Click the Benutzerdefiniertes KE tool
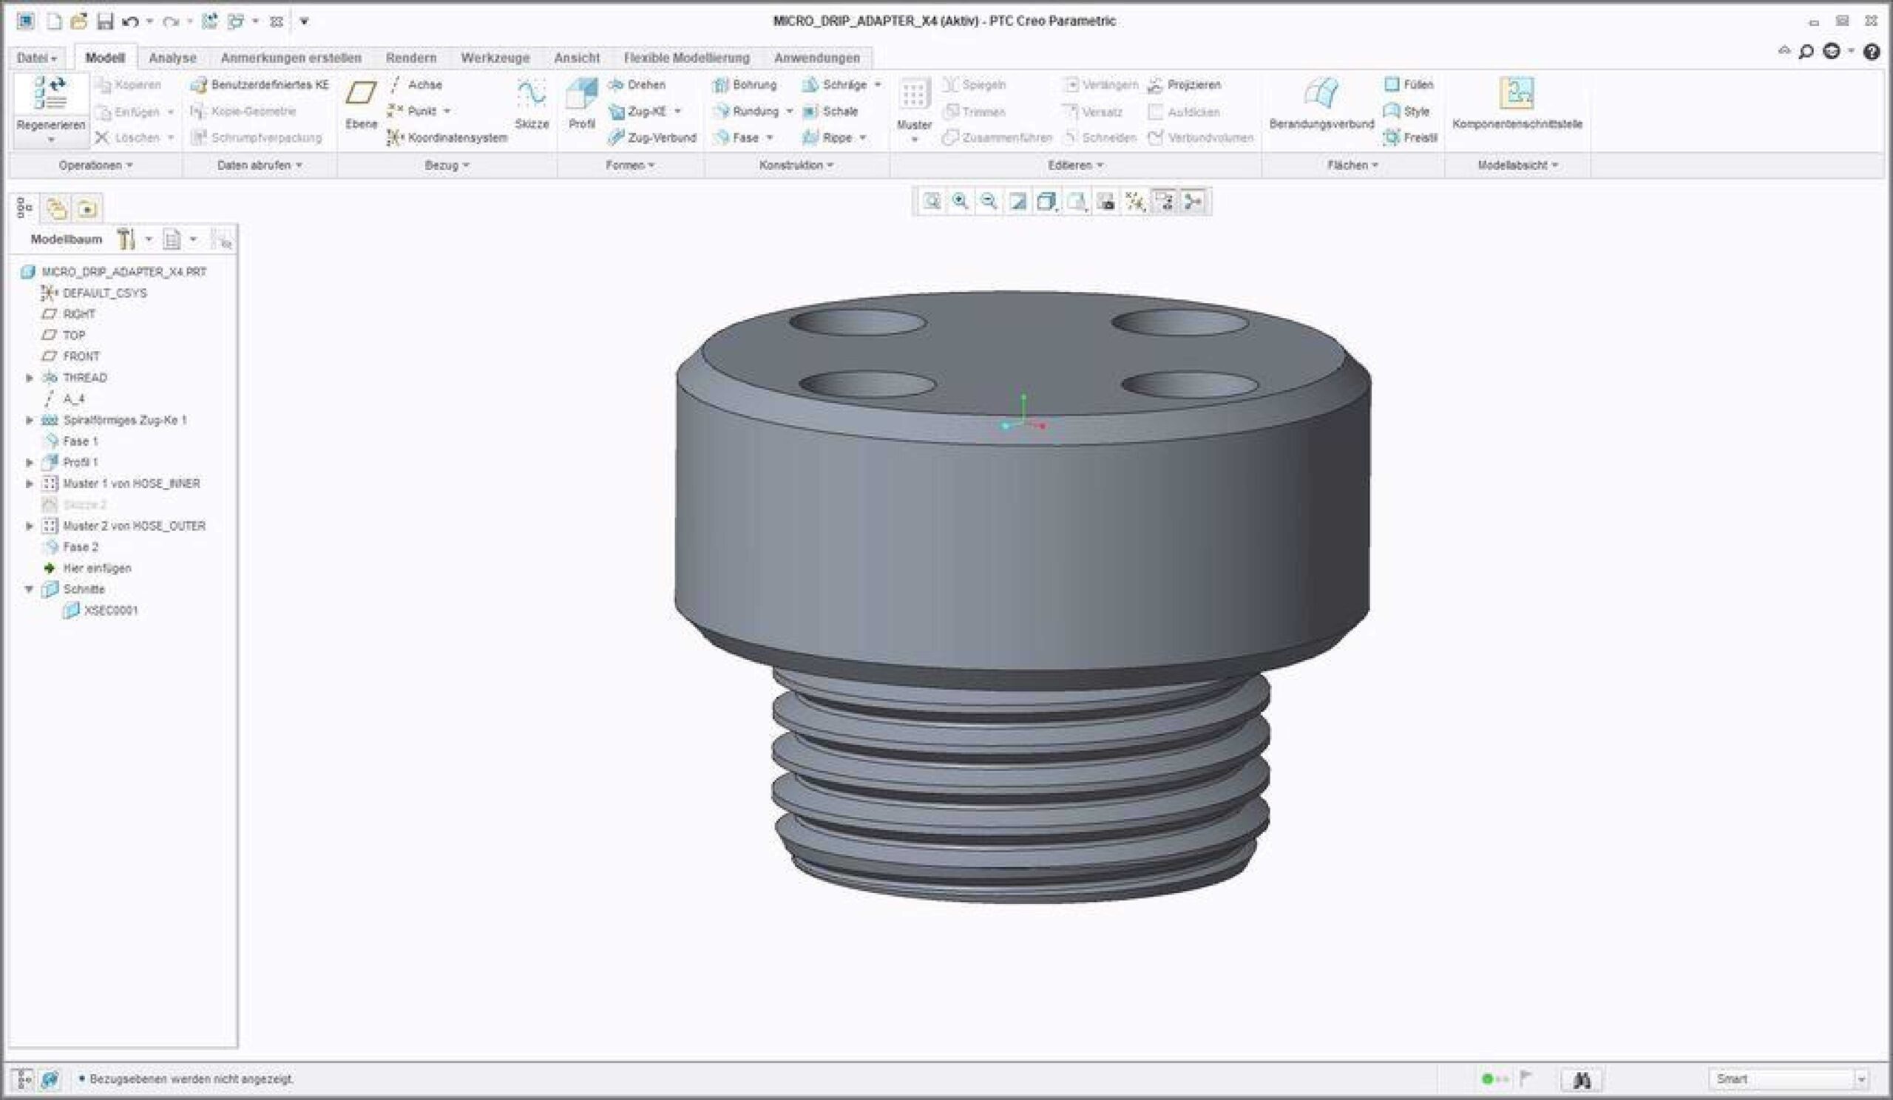 coord(260,85)
